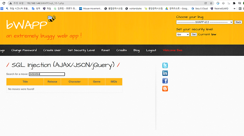Image resolution: width=244 pixels, height=136 pixels.
Task: Click the address bar URL text
Action: (x=45, y=3)
